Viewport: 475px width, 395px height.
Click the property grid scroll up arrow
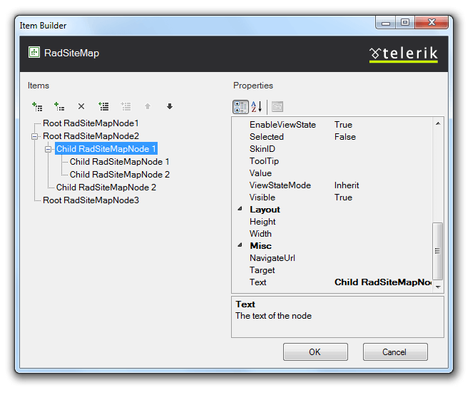pos(438,123)
